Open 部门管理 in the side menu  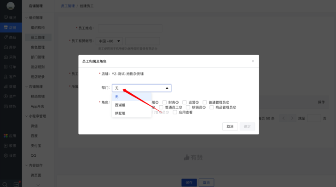click(38, 57)
